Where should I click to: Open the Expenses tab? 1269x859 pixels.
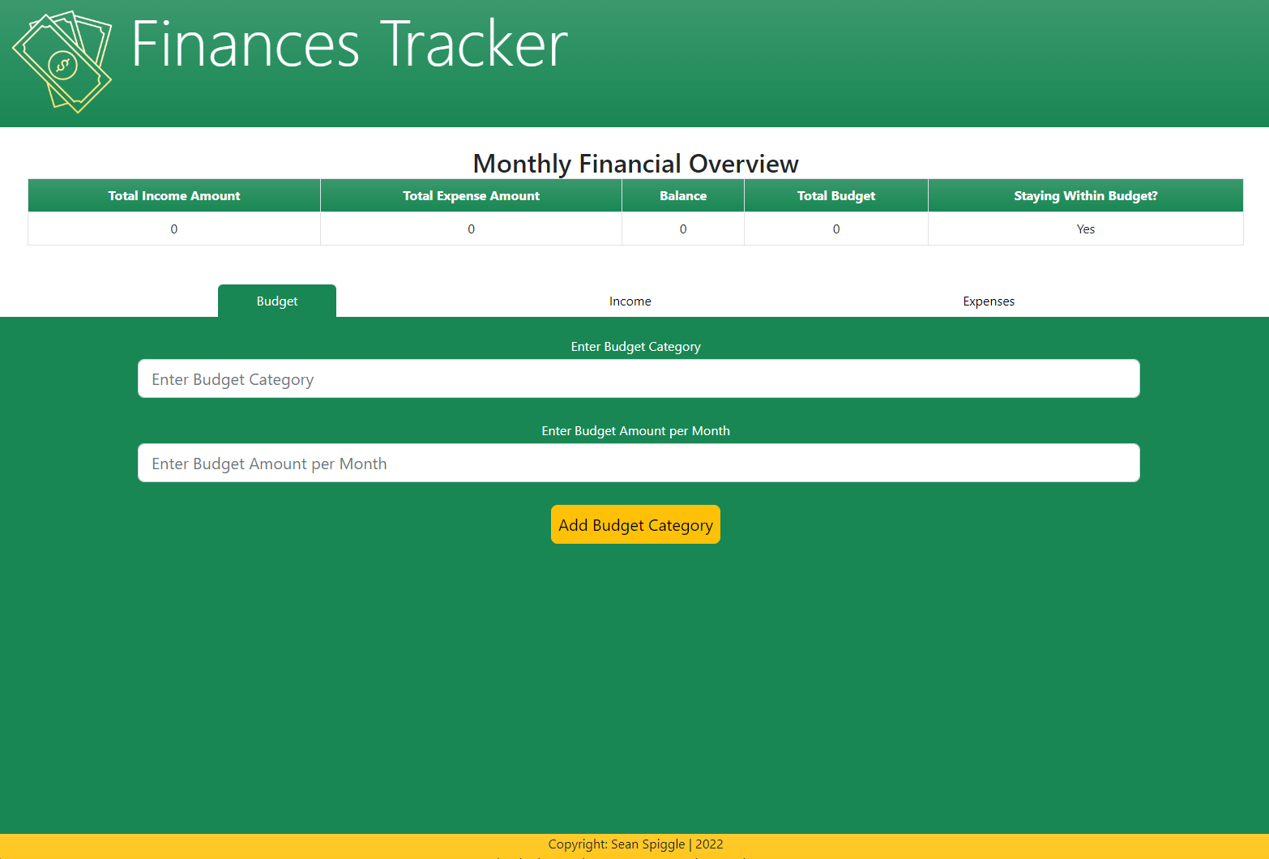click(x=988, y=301)
